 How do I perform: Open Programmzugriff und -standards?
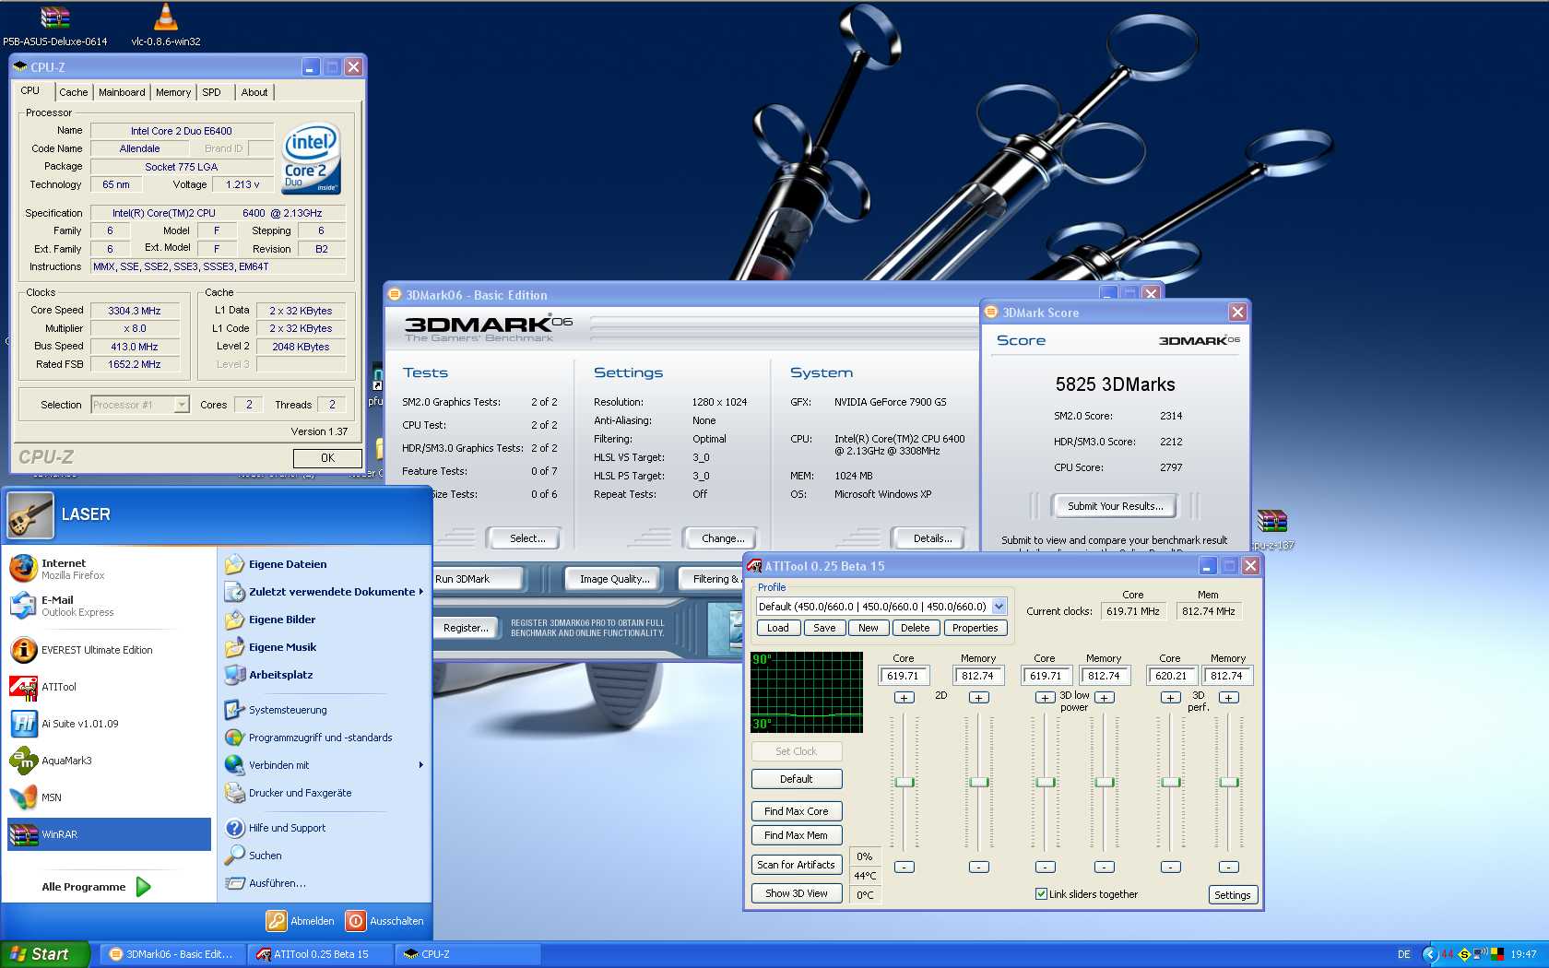pos(320,738)
